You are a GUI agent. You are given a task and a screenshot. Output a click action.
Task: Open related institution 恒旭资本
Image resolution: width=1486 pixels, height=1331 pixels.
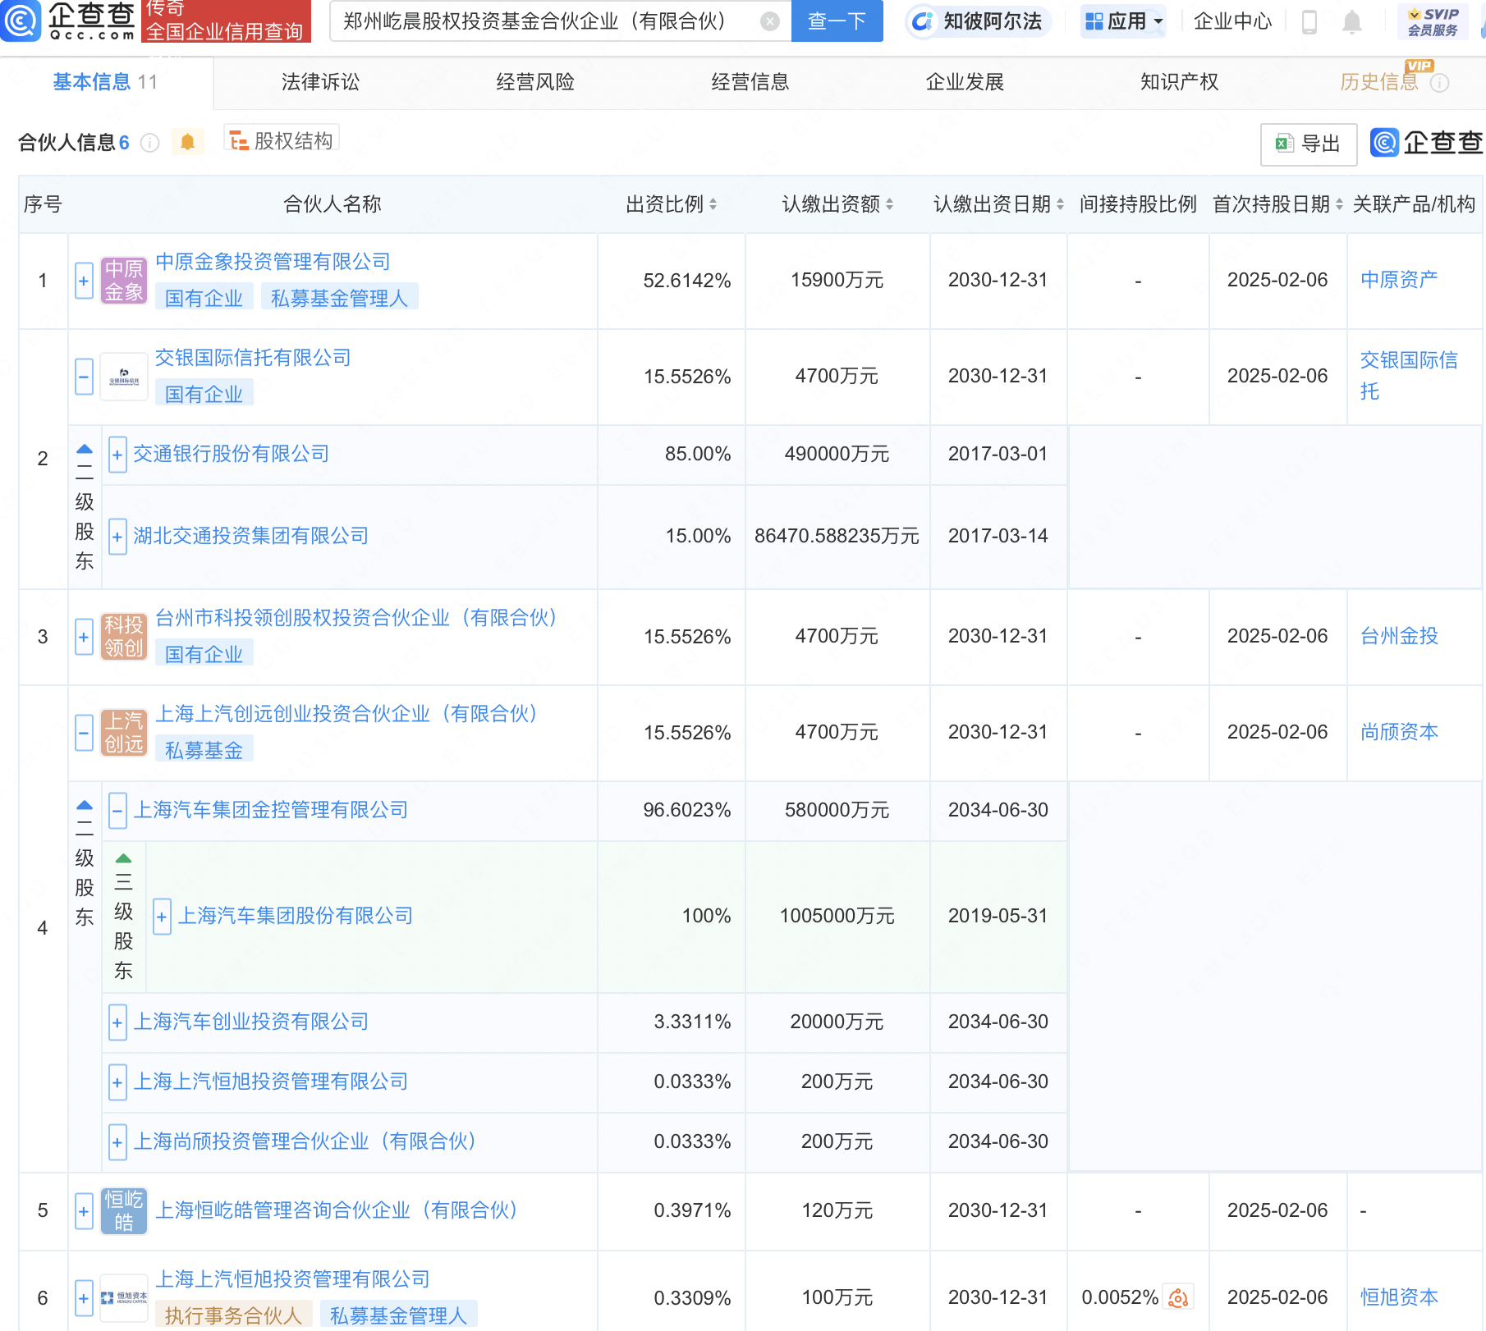(x=1399, y=1297)
